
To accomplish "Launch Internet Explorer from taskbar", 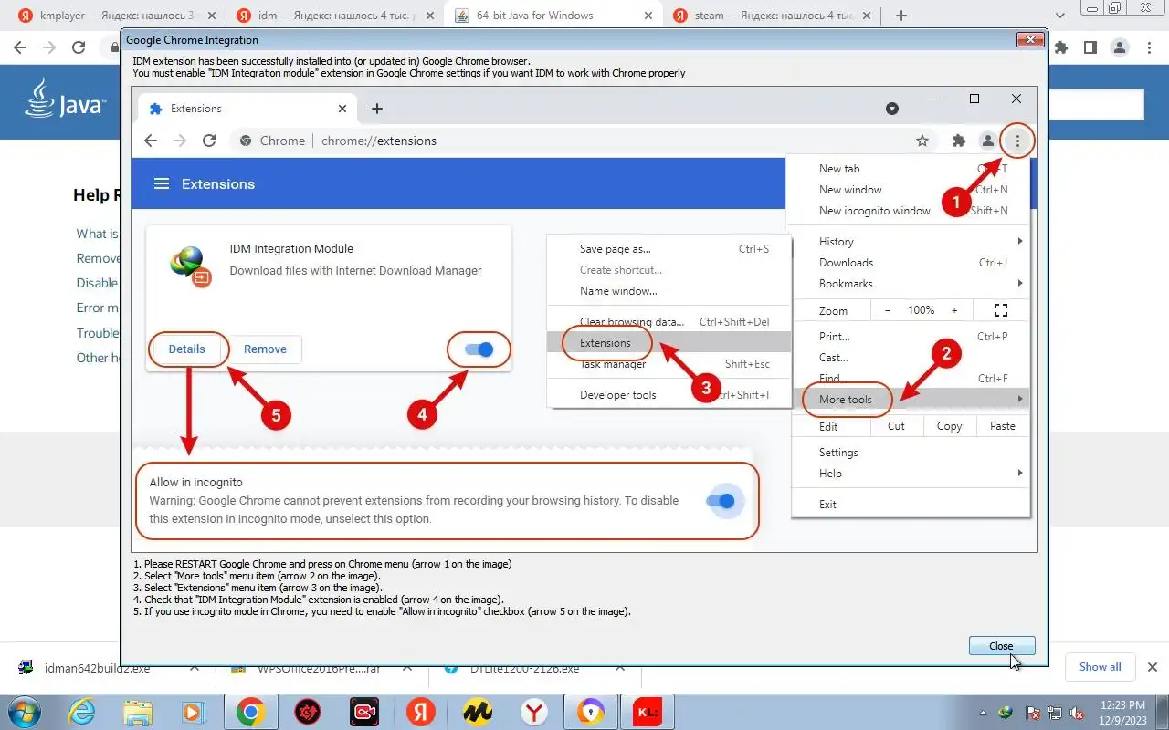I will pyautogui.click(x=81, y=712).
